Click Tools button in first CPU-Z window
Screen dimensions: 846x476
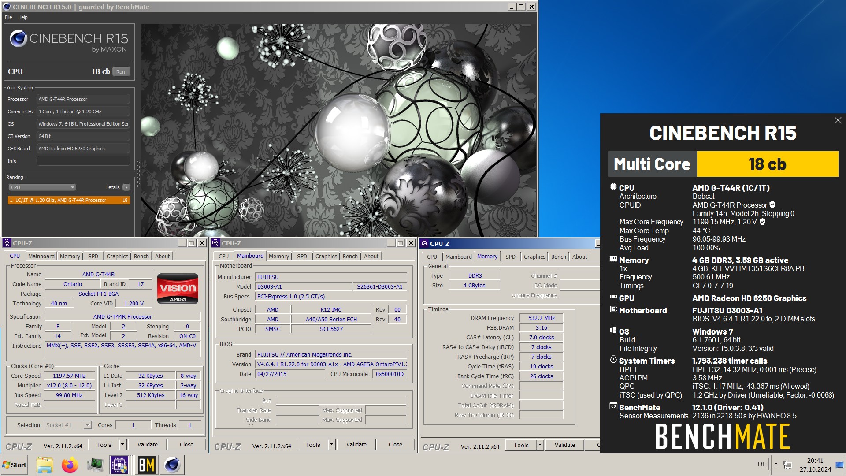point(104,445)
